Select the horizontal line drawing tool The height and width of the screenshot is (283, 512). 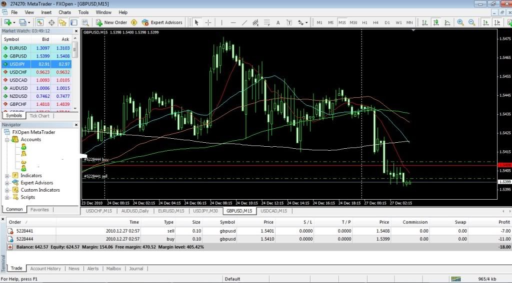point(232,22)
